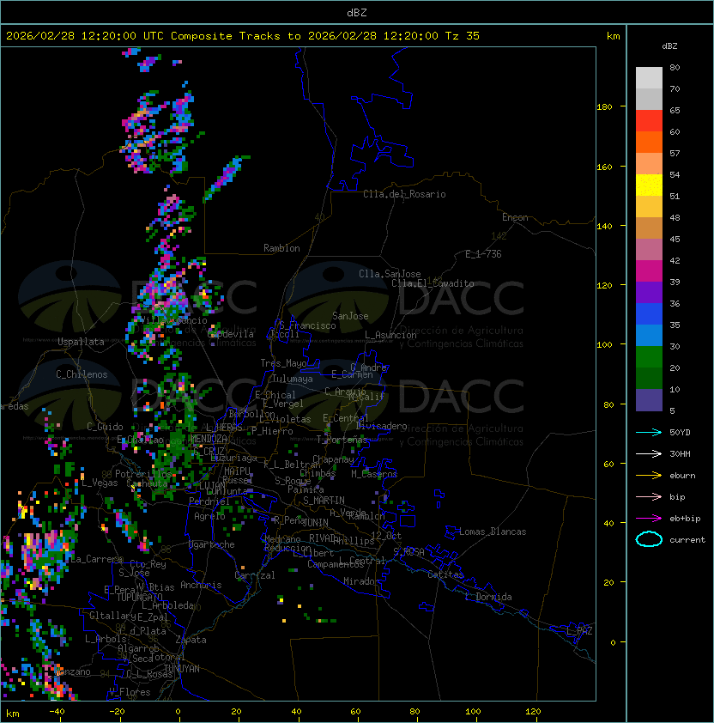
Task: Click the 'Zapata' map label
Action: pyautogui.click(x=191, y=640)
